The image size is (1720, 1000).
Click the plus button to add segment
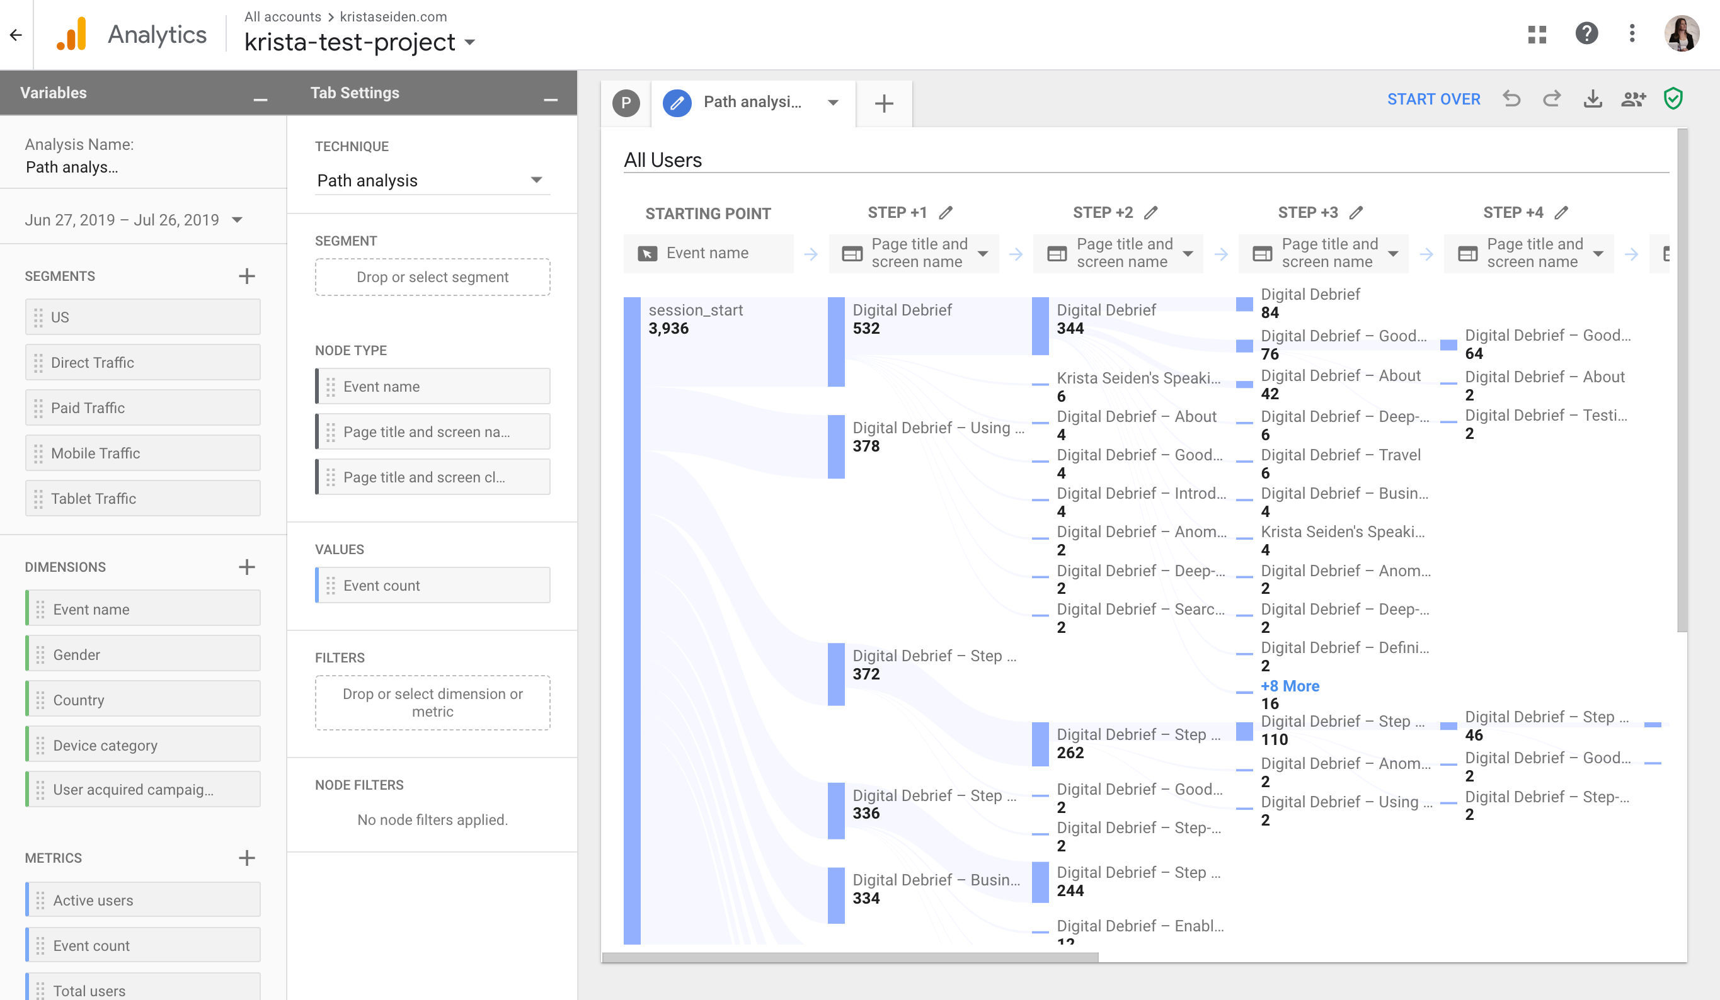click(246, 276)
